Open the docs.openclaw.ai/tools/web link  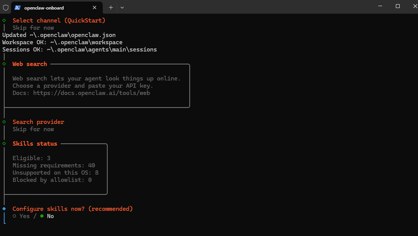[92, 93]
